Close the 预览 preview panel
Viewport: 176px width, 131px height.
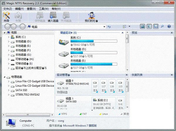click(x=172, y=33)
